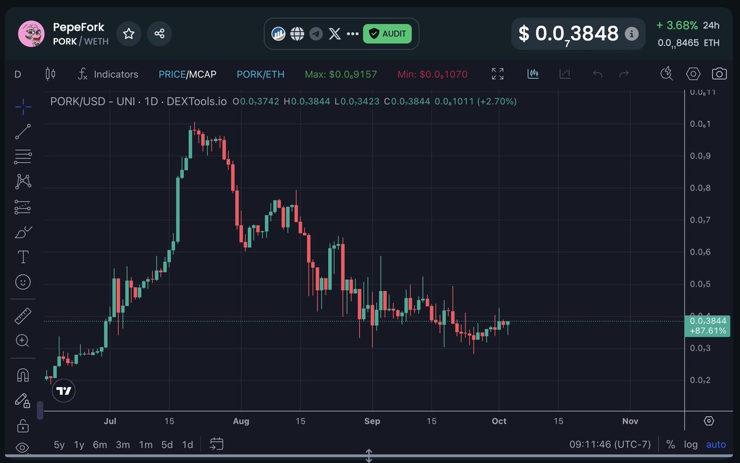Open the timezone 09:11:46 (UTC-7) menu
Viewport: 740px width, 463px height.
609,445
